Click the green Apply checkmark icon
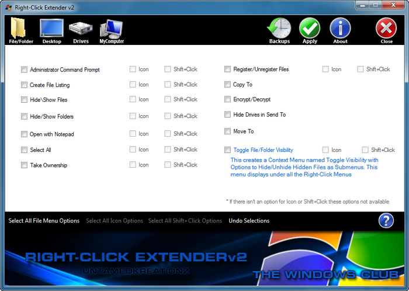 310,30
